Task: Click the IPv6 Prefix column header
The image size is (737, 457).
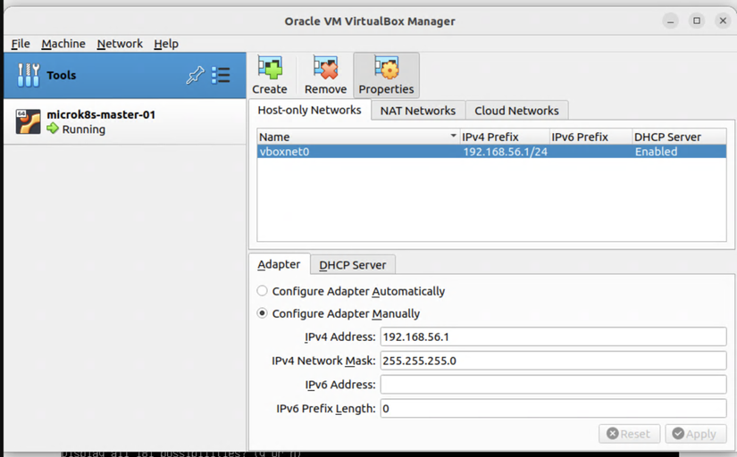Action: click(x=590, y=137)
